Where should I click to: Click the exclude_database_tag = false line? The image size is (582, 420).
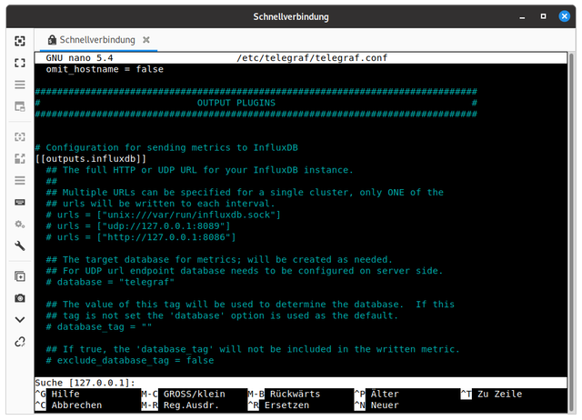tap(130, 360)
